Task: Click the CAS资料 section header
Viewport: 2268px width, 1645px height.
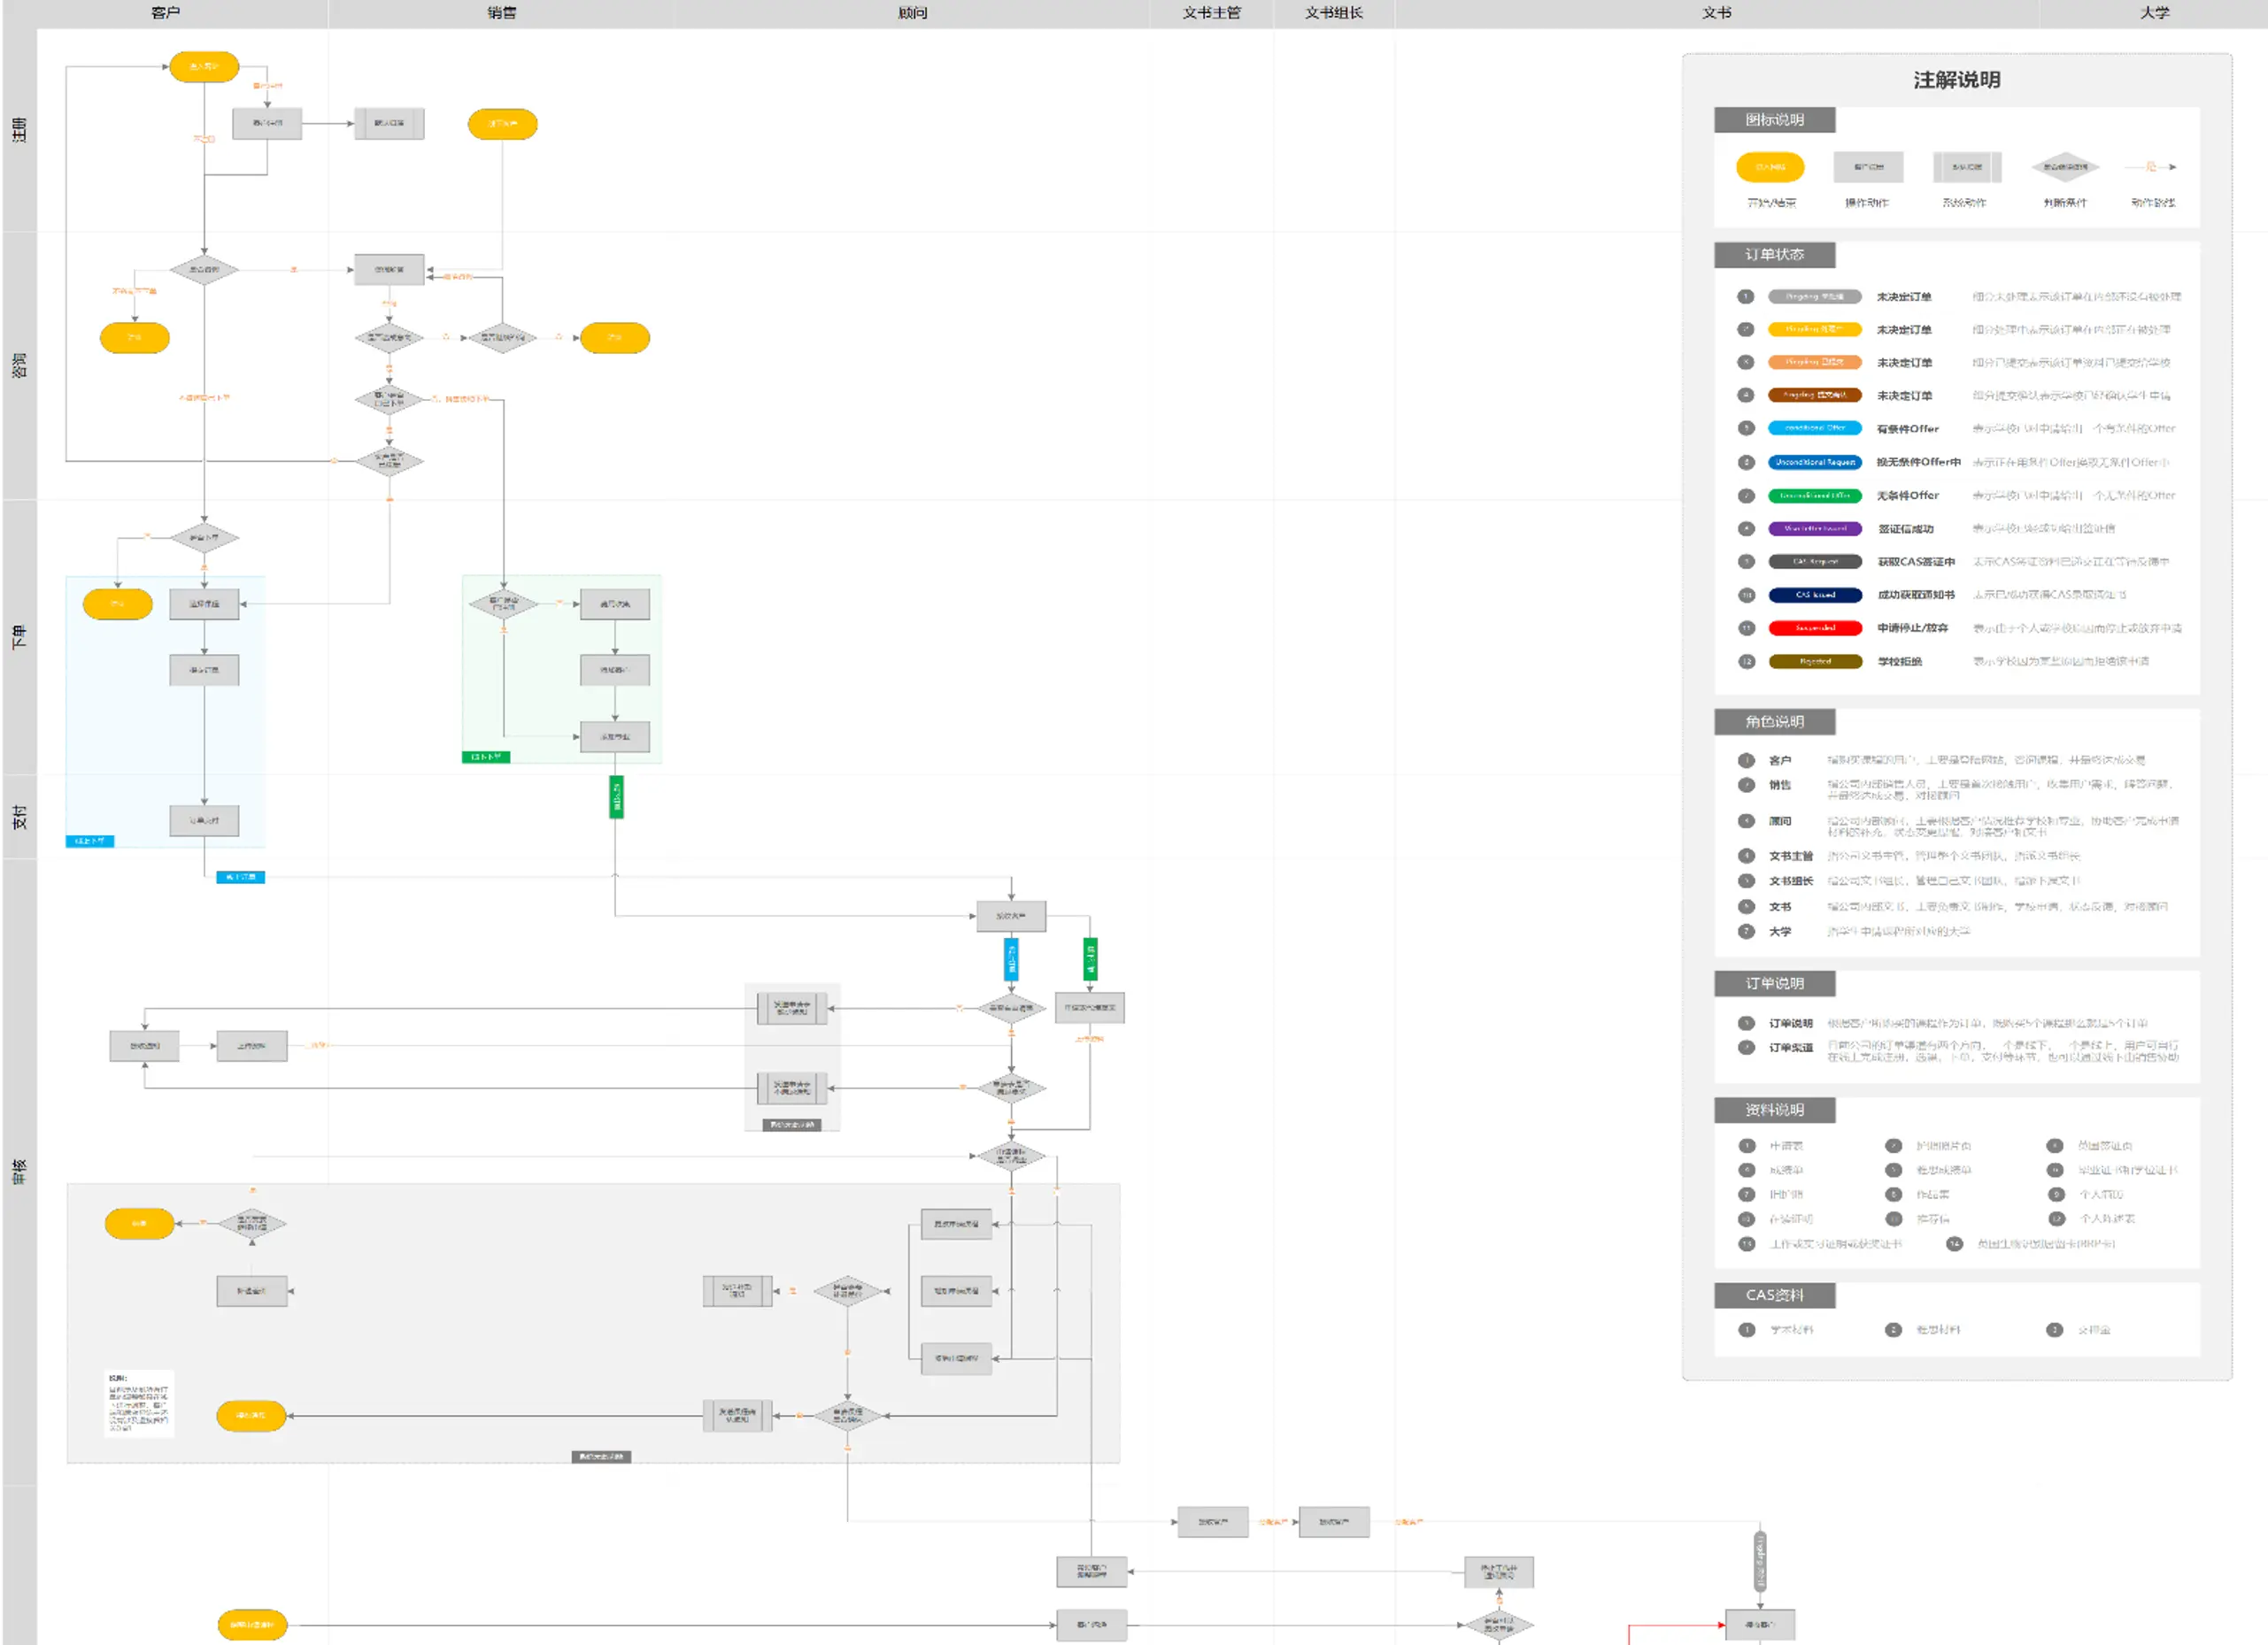Action: coord(1774,1295)
